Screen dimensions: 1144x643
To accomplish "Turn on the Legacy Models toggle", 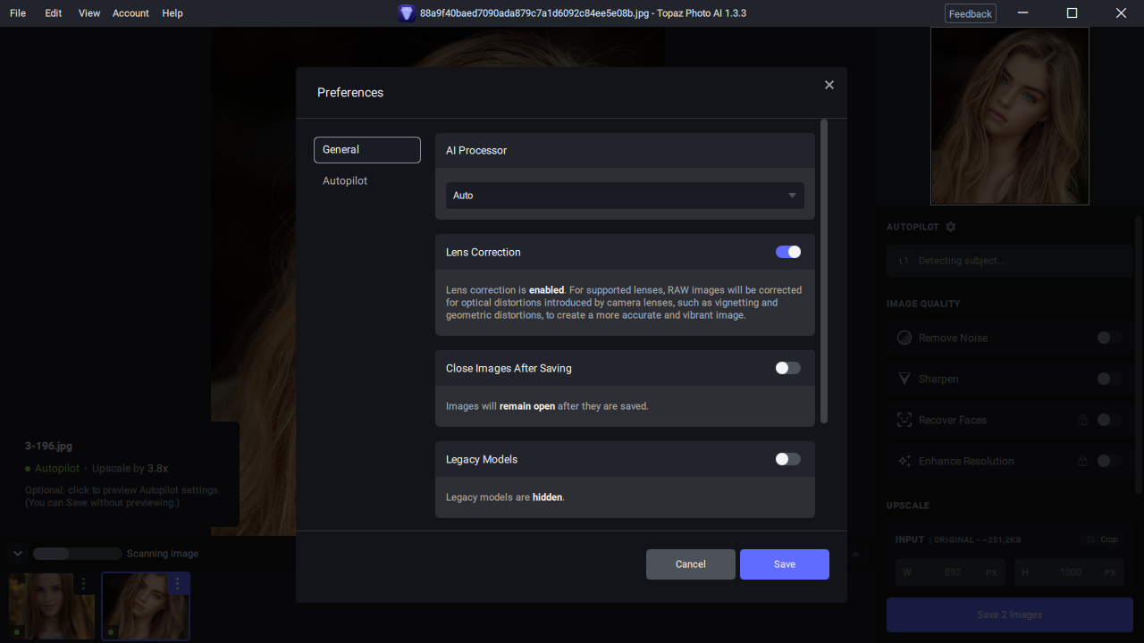I will [788, 459].
